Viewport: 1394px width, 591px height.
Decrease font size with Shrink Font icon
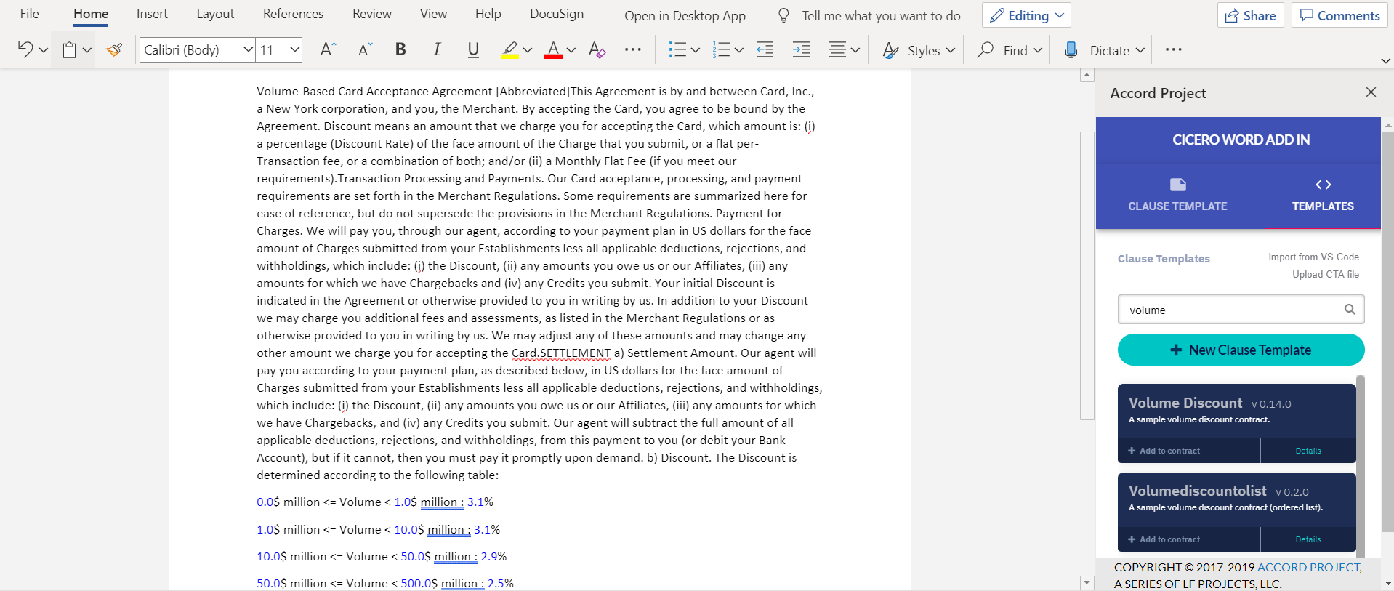[x=366, y=49]
